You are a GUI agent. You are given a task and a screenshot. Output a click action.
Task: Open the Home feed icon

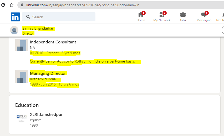141,14
